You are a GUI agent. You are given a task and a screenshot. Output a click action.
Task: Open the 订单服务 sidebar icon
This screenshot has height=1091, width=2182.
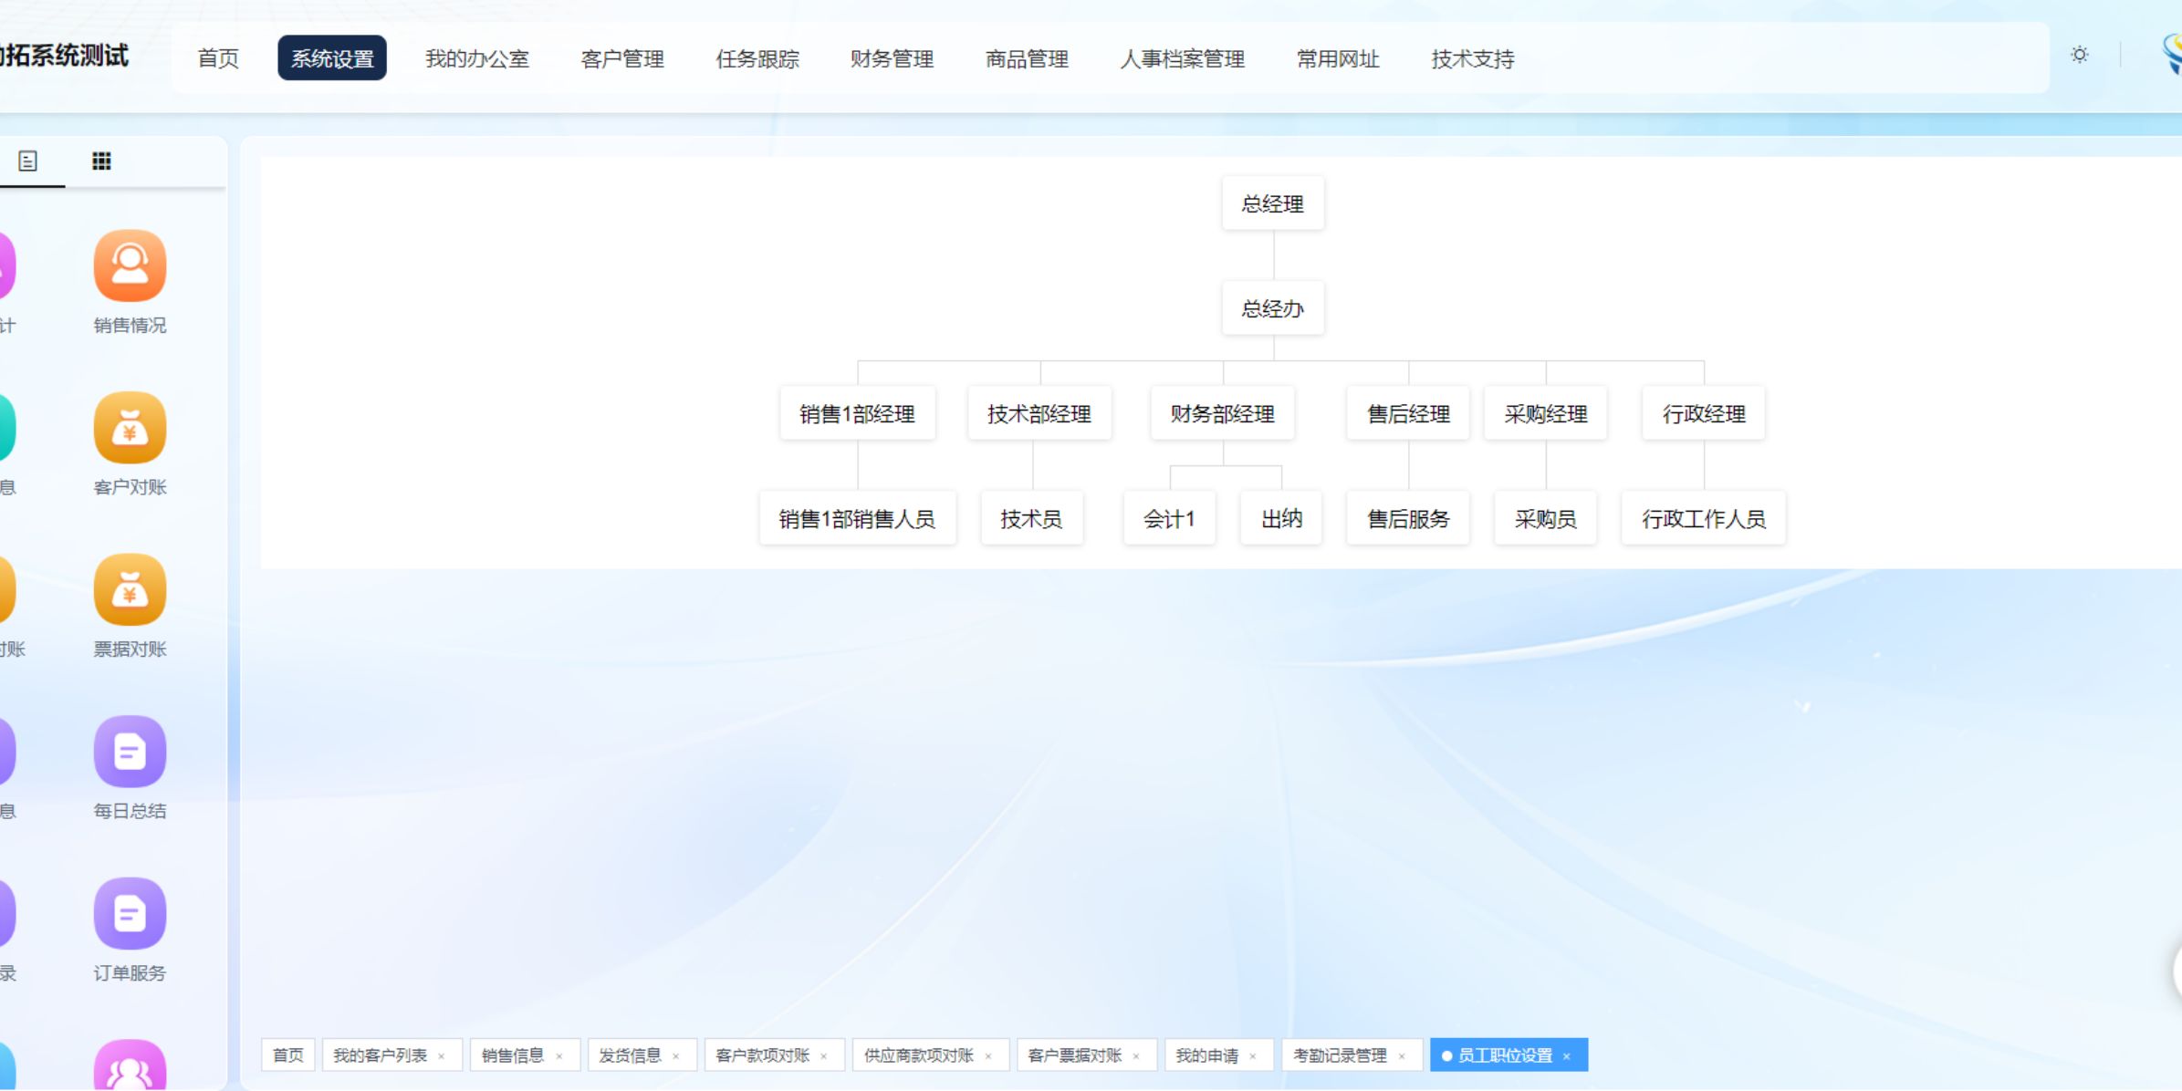130,913
